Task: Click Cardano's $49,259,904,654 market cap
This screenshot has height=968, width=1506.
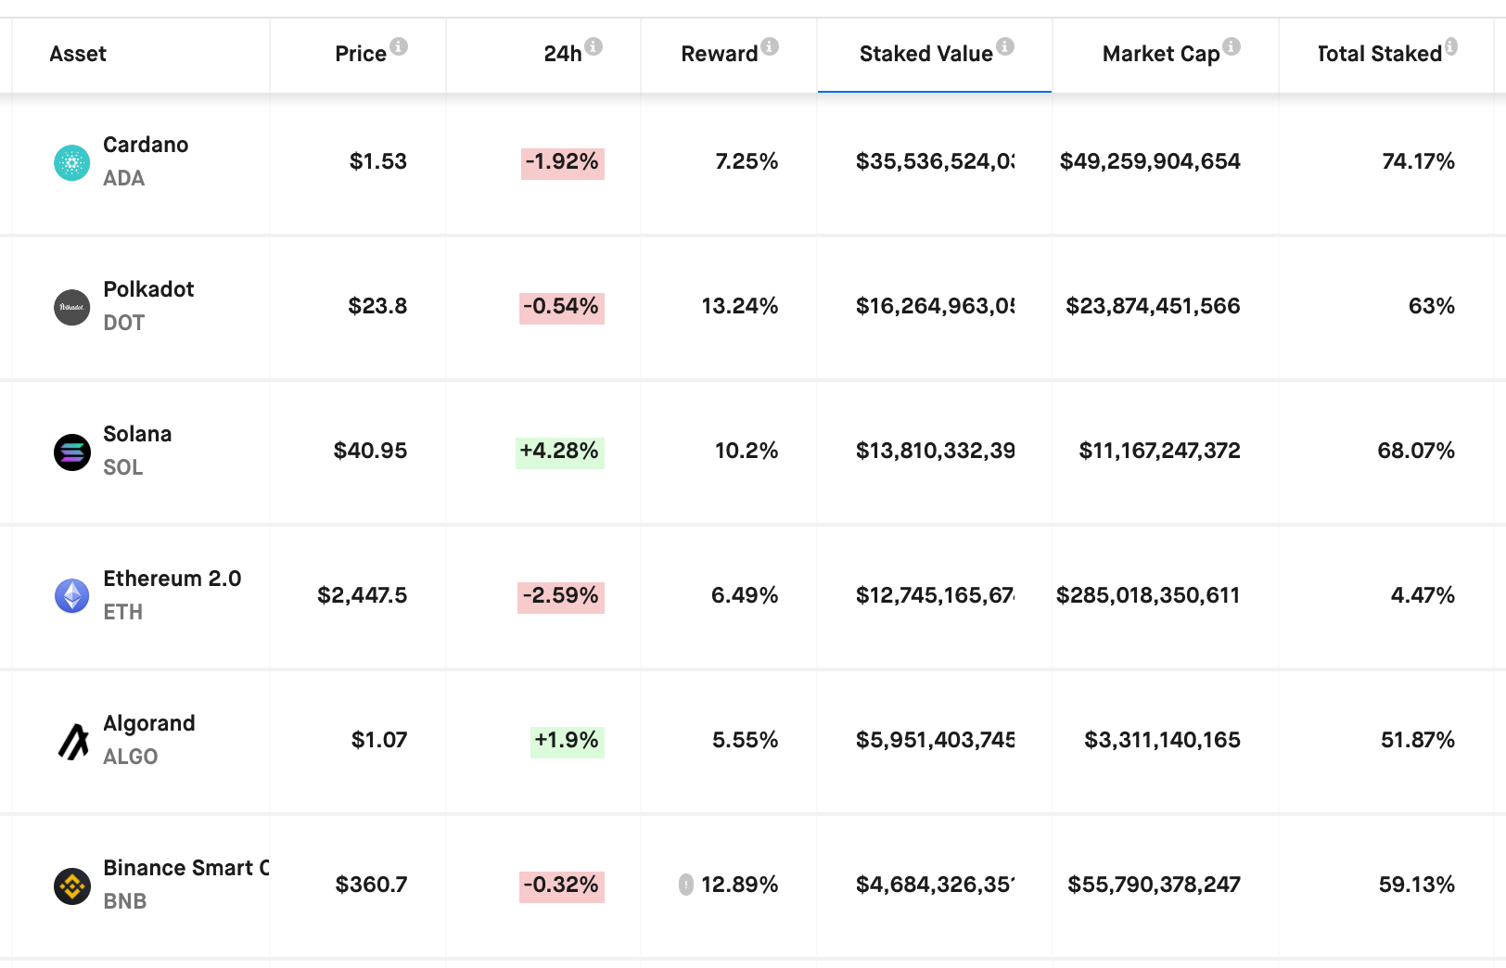Action: tap(1150, 161)
